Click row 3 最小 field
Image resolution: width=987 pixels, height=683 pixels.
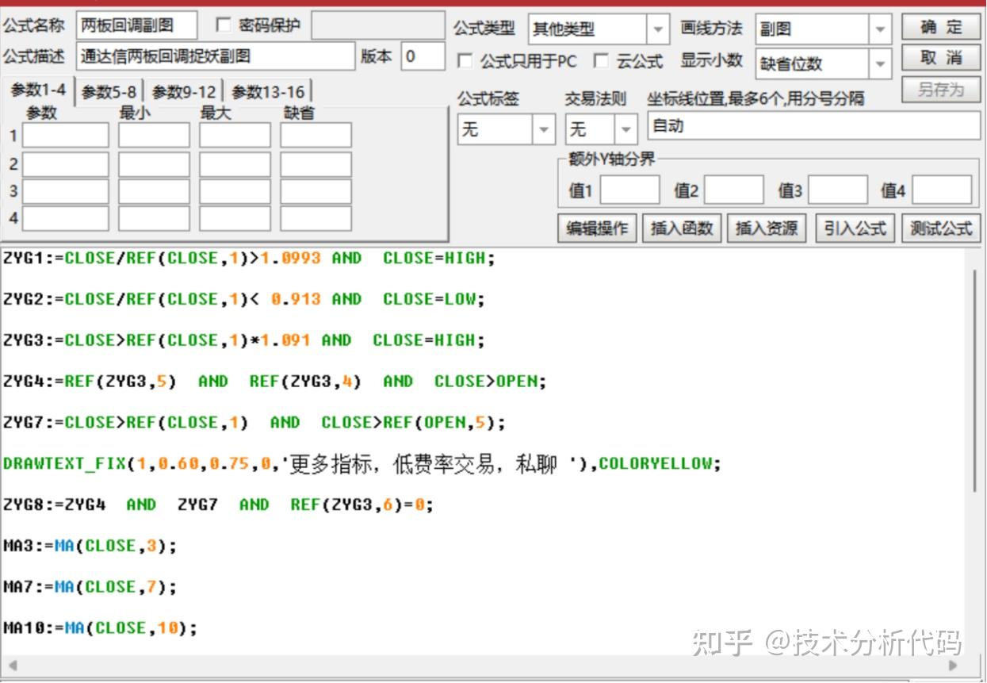(154, 191)
